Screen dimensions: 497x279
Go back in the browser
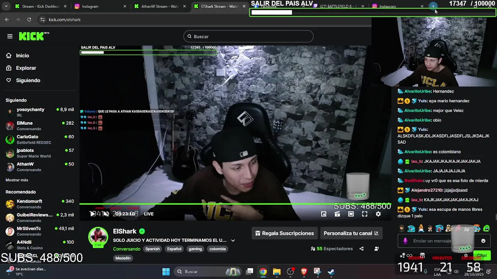coord(7,19)
